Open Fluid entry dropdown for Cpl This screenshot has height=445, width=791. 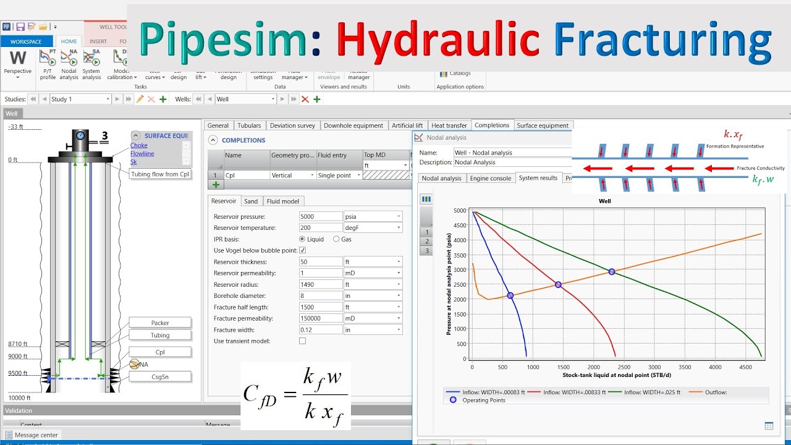pos(358,176)
